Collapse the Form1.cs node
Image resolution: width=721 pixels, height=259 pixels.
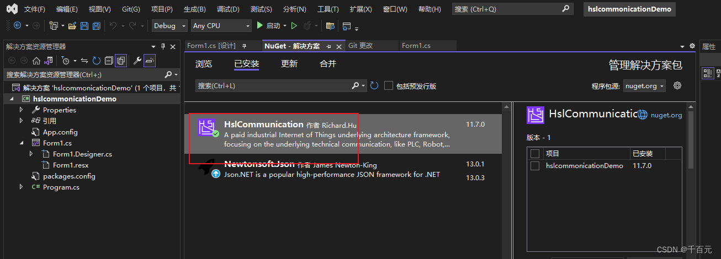click(x=21, y=143)
